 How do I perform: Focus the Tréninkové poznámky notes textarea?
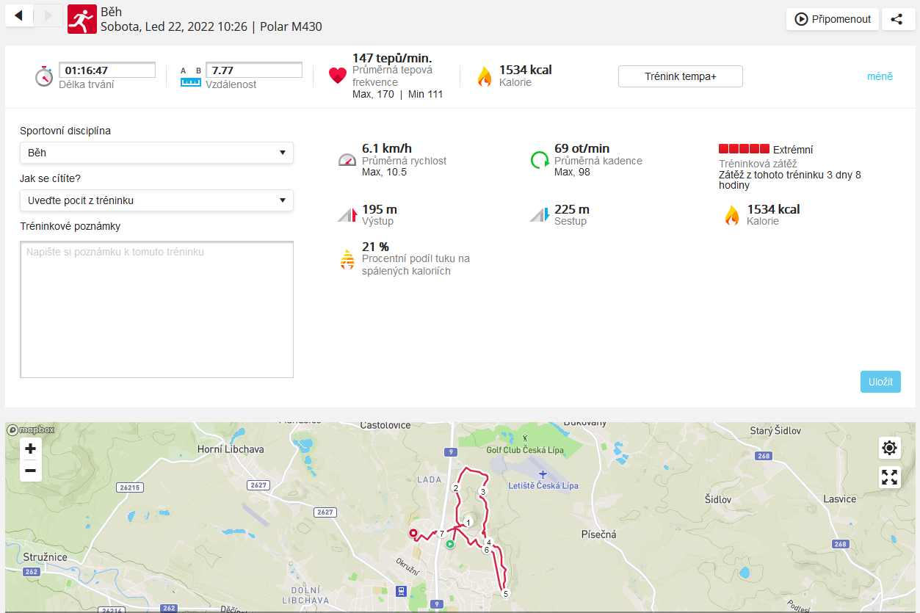pyautogui.click(x=156, y=309)
